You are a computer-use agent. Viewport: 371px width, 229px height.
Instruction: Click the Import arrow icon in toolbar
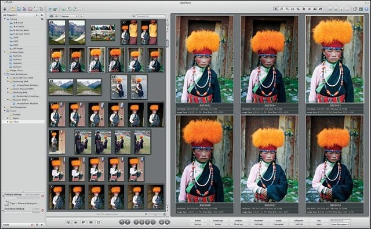[x=5, y=9]
